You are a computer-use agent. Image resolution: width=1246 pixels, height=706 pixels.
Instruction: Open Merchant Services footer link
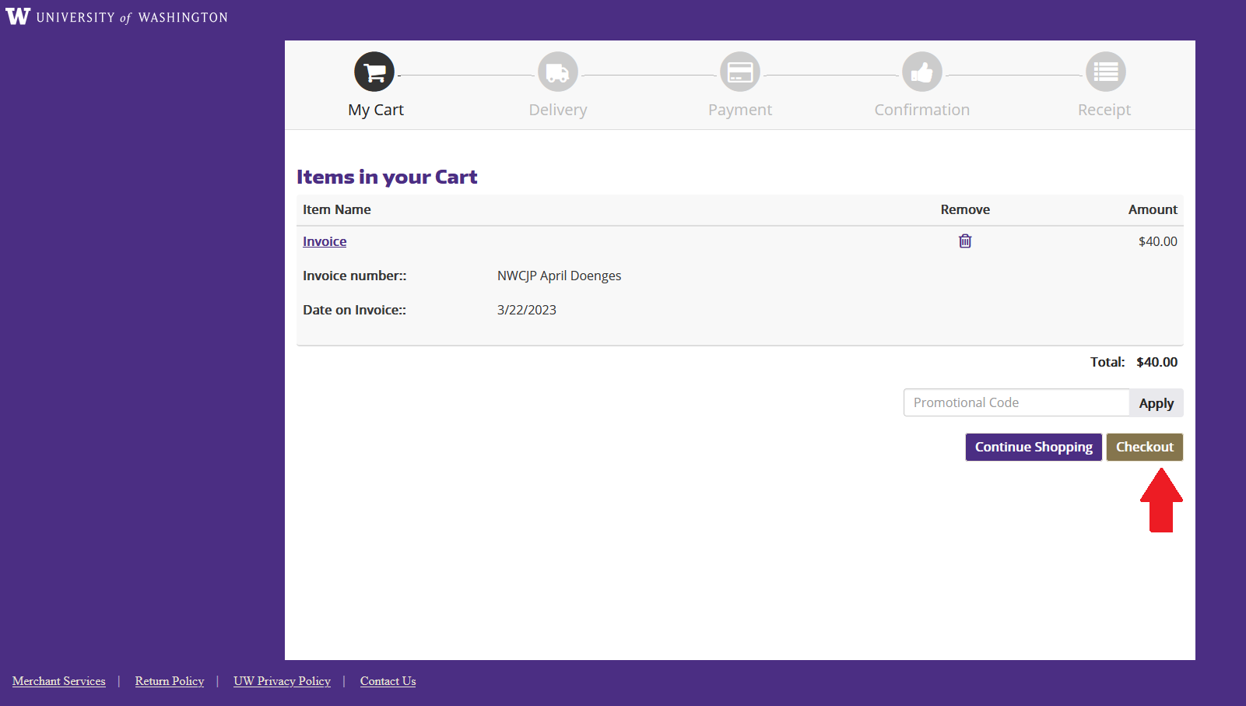[x=59, y=681]
